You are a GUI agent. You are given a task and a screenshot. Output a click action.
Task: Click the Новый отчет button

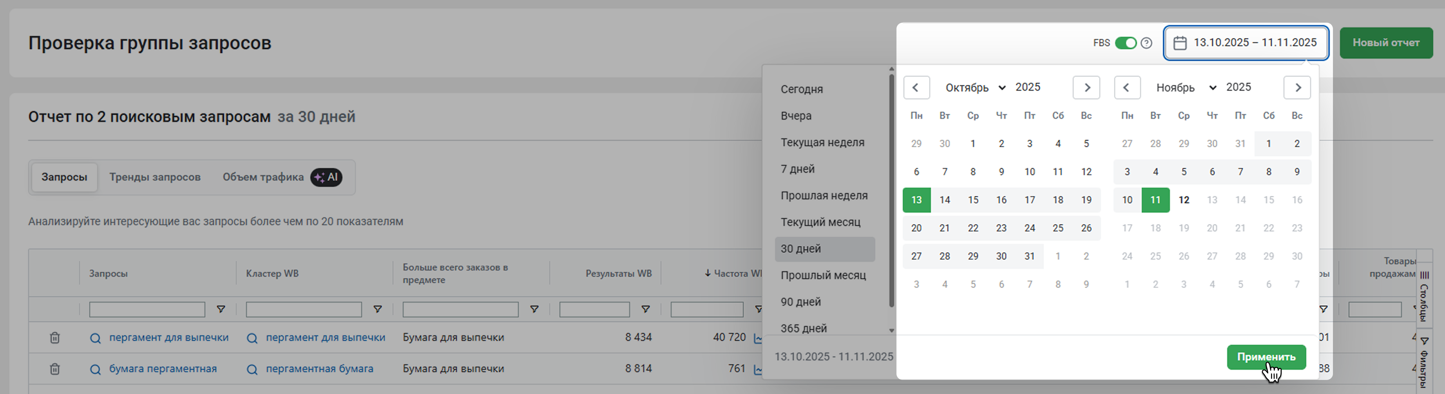point(1385,43)
